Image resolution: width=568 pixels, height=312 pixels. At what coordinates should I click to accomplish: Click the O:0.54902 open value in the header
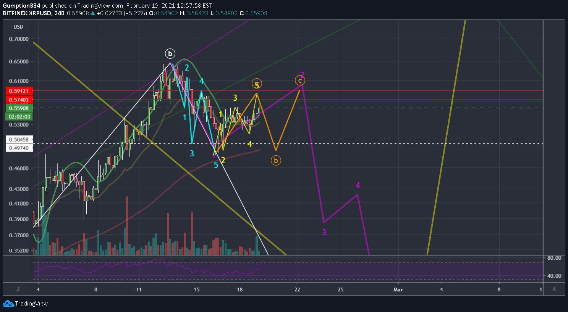point(163,13)
